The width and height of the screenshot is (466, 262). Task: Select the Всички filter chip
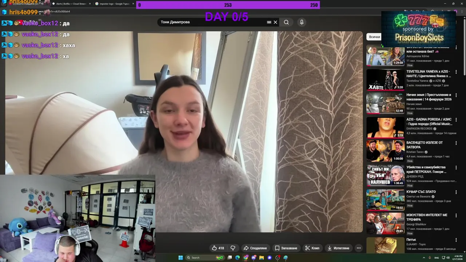click(374, 37)
